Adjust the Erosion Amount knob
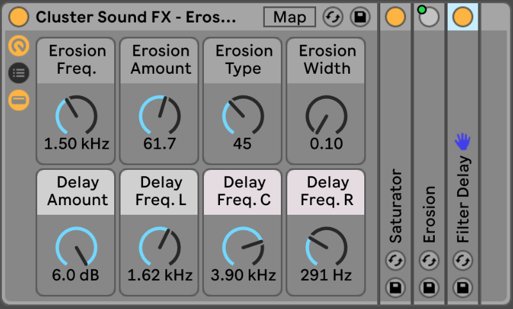 (x=160, y=115)
